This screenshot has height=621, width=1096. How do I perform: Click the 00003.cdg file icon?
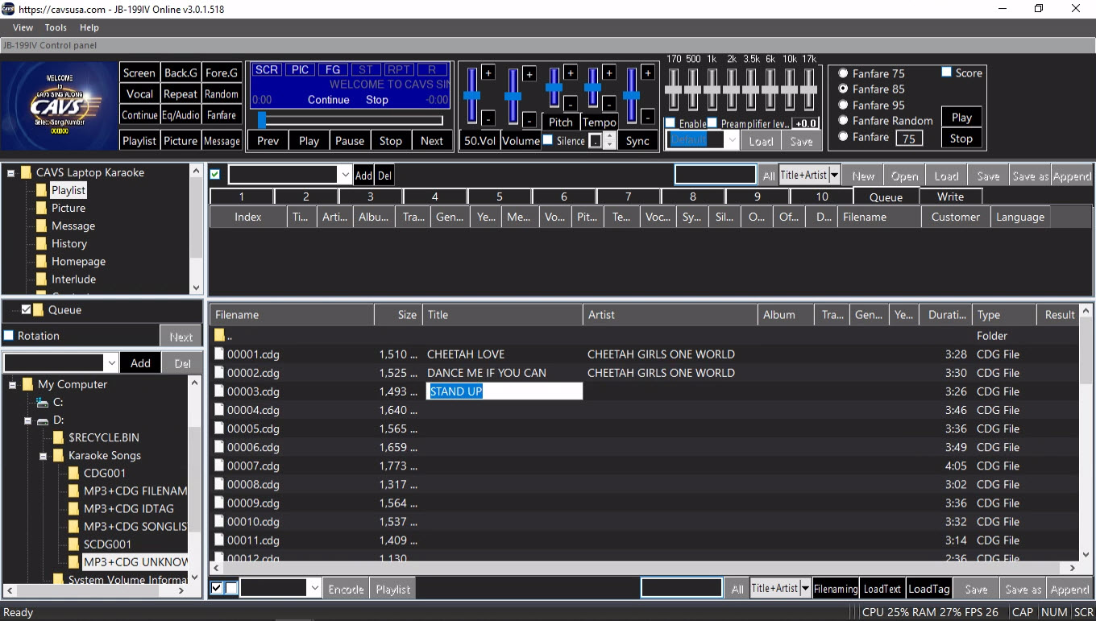click(219, 391)
